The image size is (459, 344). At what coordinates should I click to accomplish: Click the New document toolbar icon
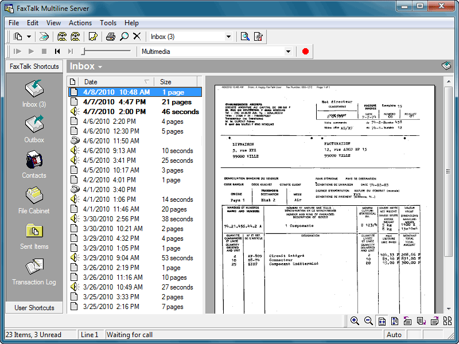click(18, 37)
